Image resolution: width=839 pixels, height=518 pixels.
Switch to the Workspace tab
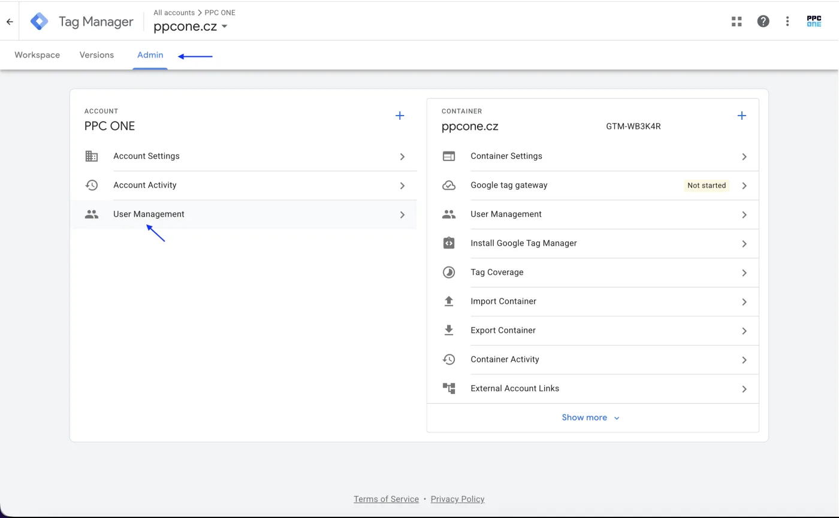click(37, 55)
